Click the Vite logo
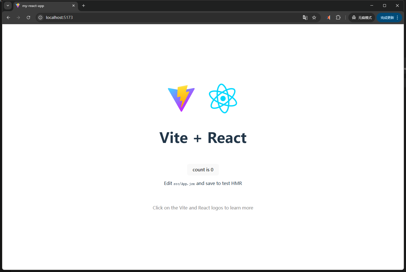This screenshot has height=272, width=406. pyautogui.click(x=181, y=98)
